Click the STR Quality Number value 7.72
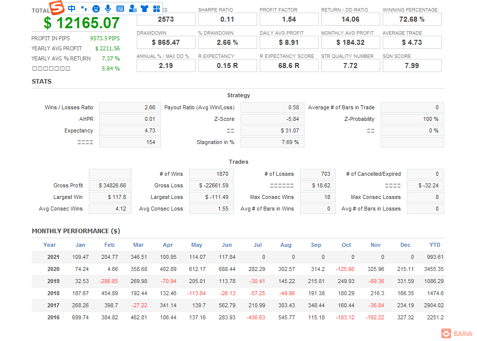The width and height of the screenshot is (477, 341). coord(350,65)
